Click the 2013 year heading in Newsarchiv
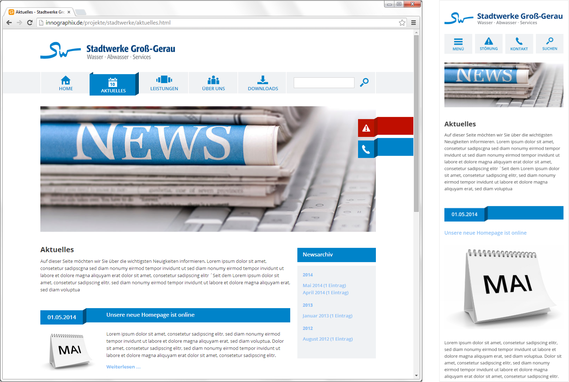Viewport: 569px width, 382px height. [x=308, y=305]
